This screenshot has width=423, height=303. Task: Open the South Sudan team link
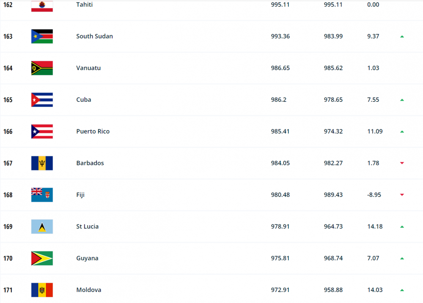click(94, 36)
